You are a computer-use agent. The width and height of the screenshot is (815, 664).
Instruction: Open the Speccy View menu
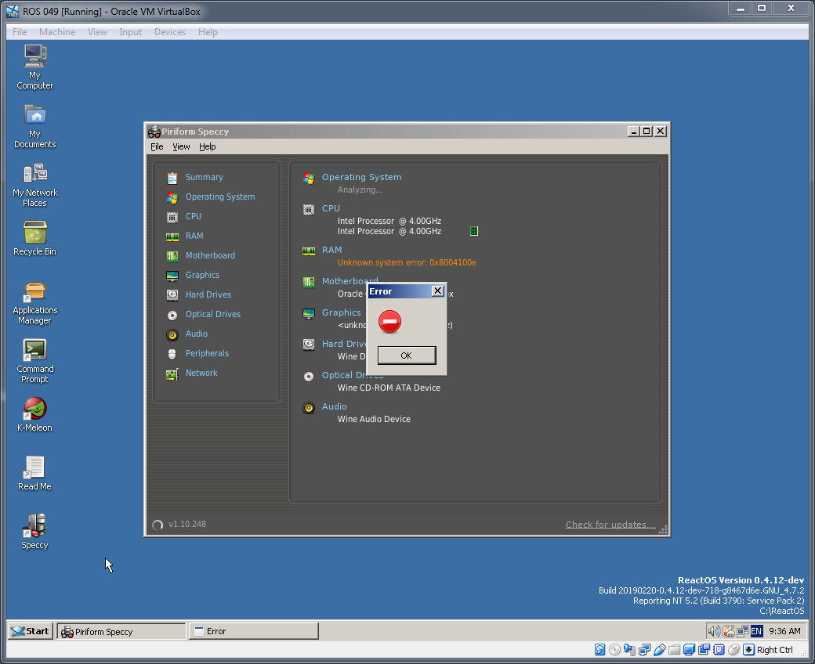tap(181, 146)
